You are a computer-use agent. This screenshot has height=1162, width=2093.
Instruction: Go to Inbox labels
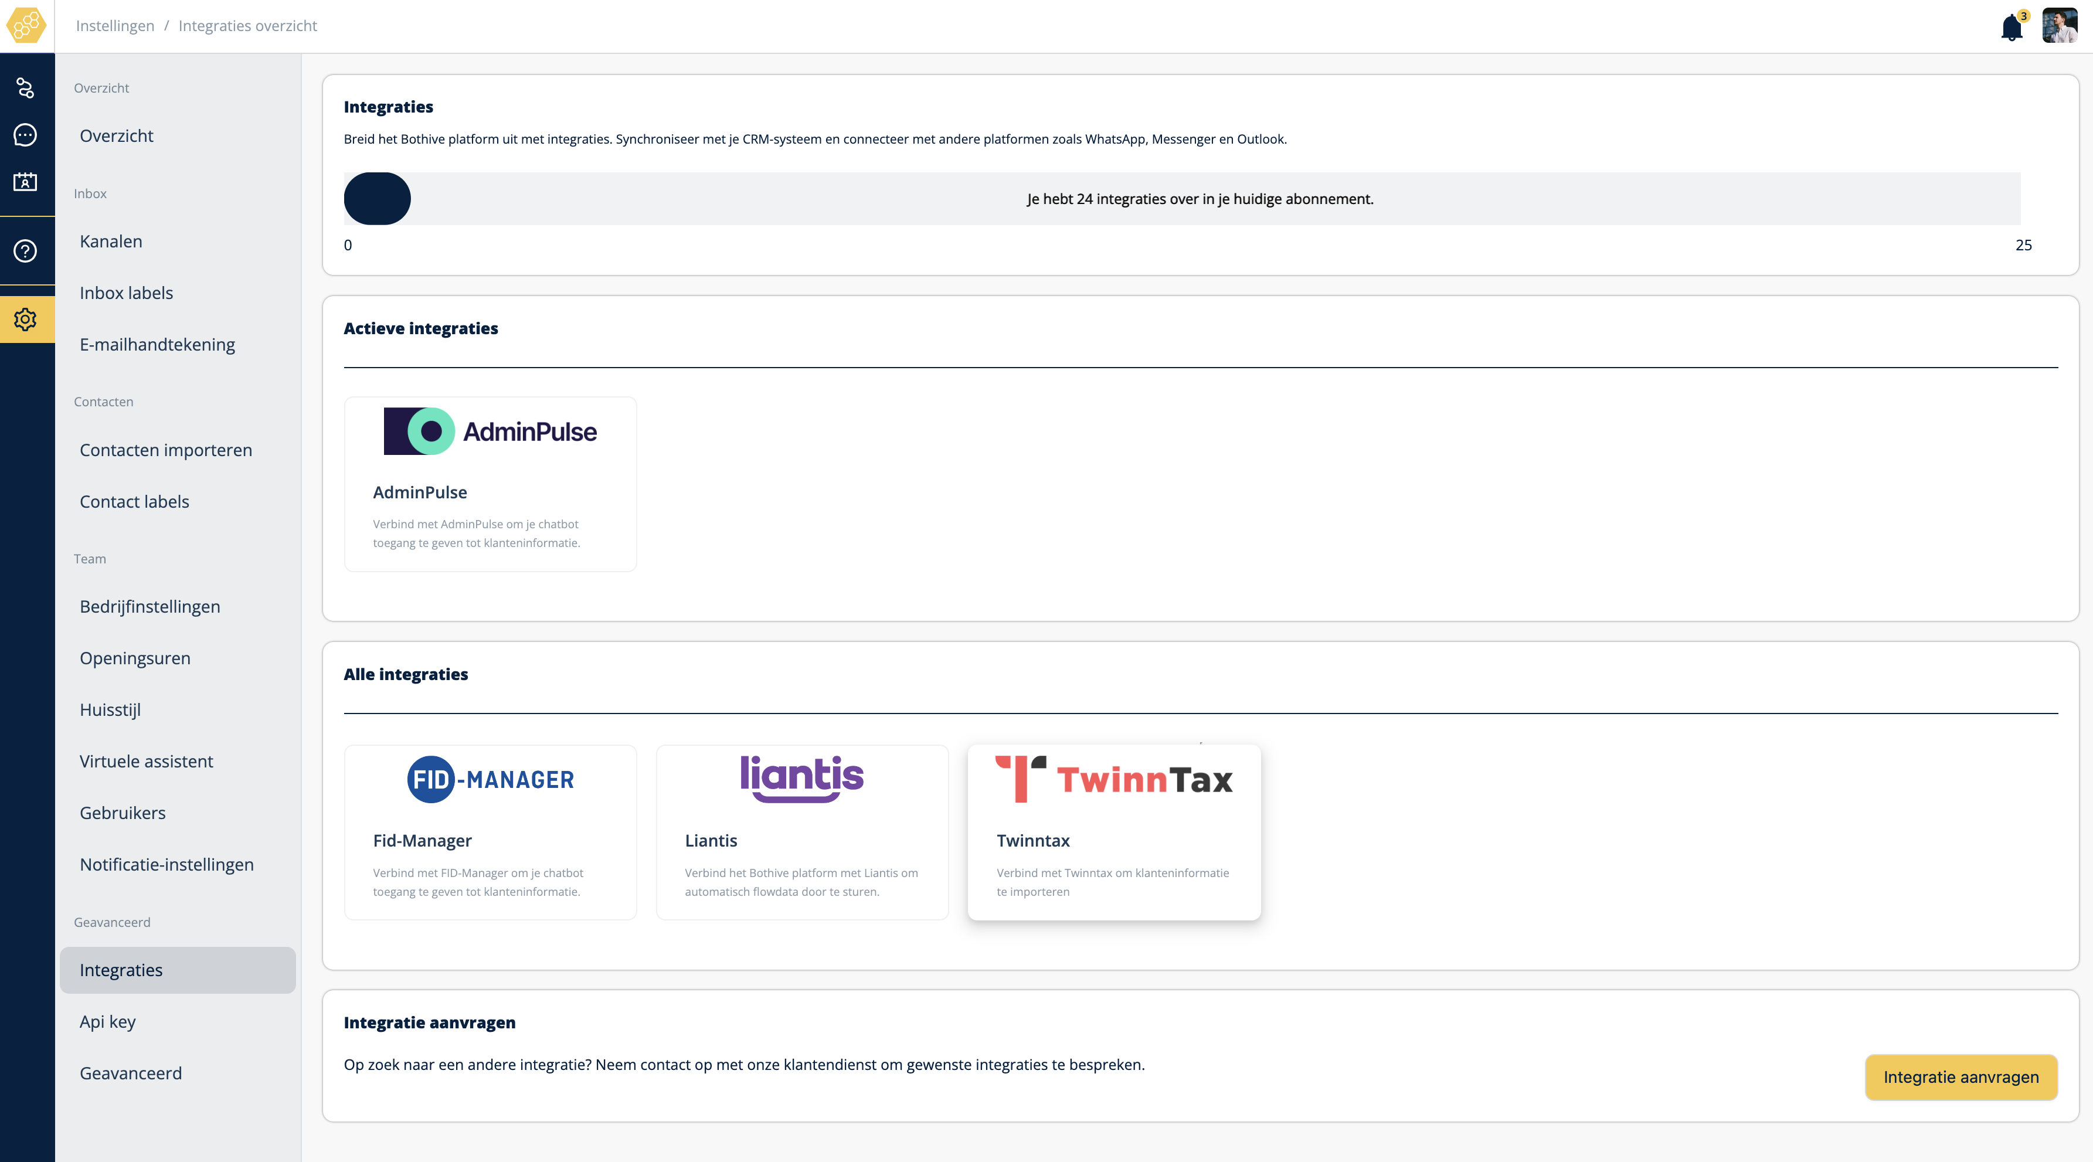(x=126, y=293)
